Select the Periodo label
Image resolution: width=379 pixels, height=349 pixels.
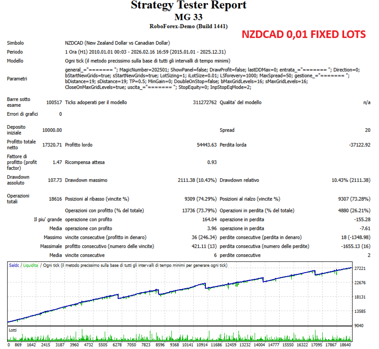click(x=15, y=52)
